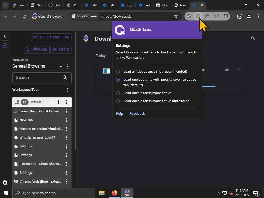
Task: Open Extensions - Ghost Shortcuts sidebar row
Action: tap(42, 164)
